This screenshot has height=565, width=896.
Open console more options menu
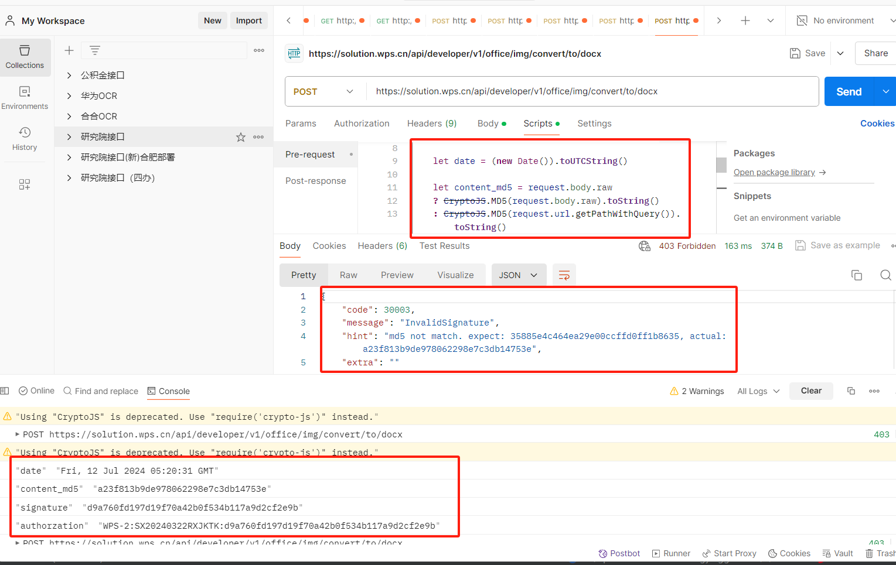coord(874,391)
